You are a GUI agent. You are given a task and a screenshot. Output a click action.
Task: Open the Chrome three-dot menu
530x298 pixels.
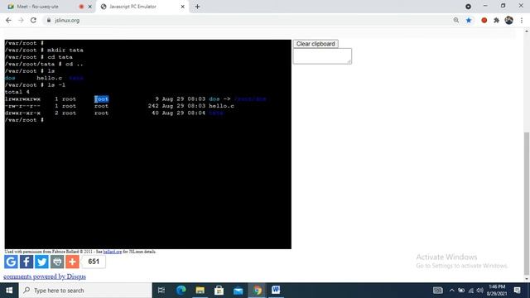tap(522, 20)
